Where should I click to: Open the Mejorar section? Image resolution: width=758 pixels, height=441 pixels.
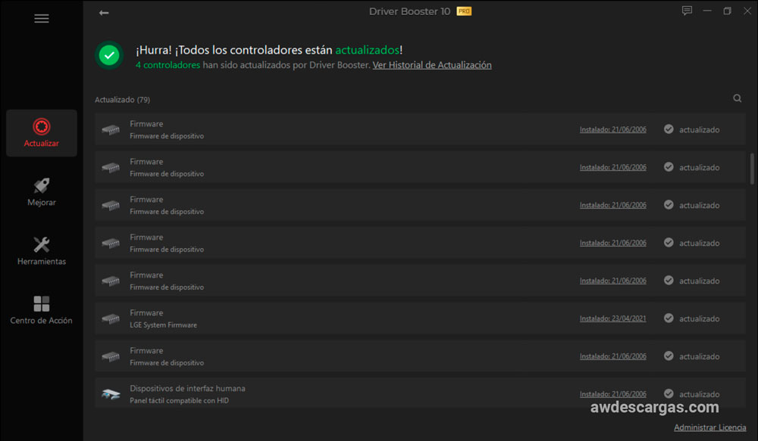42,192
